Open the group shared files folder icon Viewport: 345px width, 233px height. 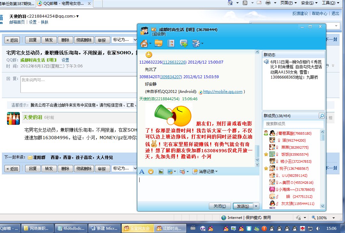[x=158, y=43]
